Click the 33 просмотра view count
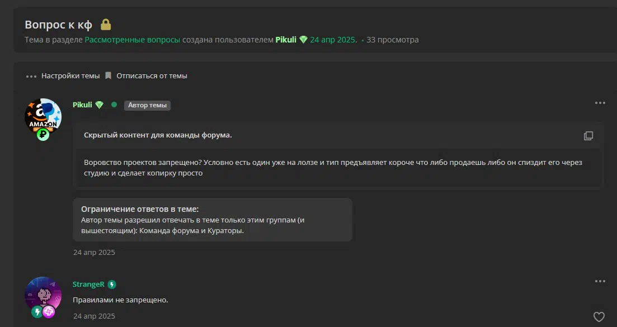617x327 pixels. [x=392, y=40]
